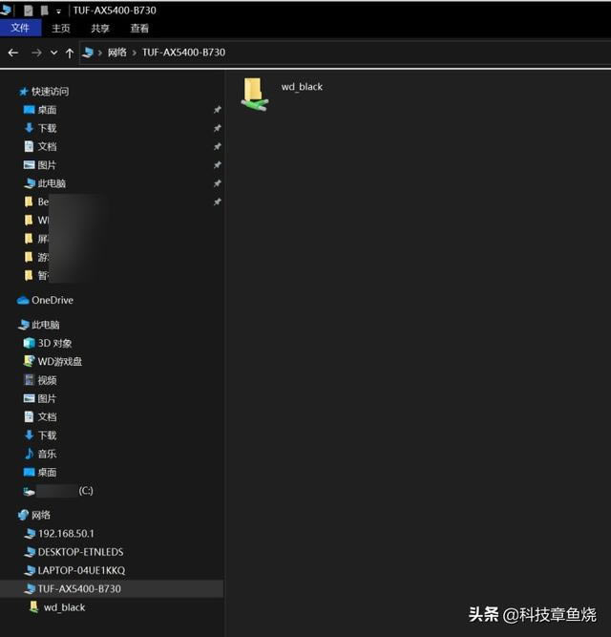Click 网络 in the address bar breadcrumb
Screen dimensions: 611x637
(x=117, y=53)
